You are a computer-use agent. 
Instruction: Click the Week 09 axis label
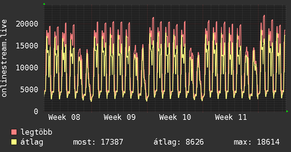120,117
